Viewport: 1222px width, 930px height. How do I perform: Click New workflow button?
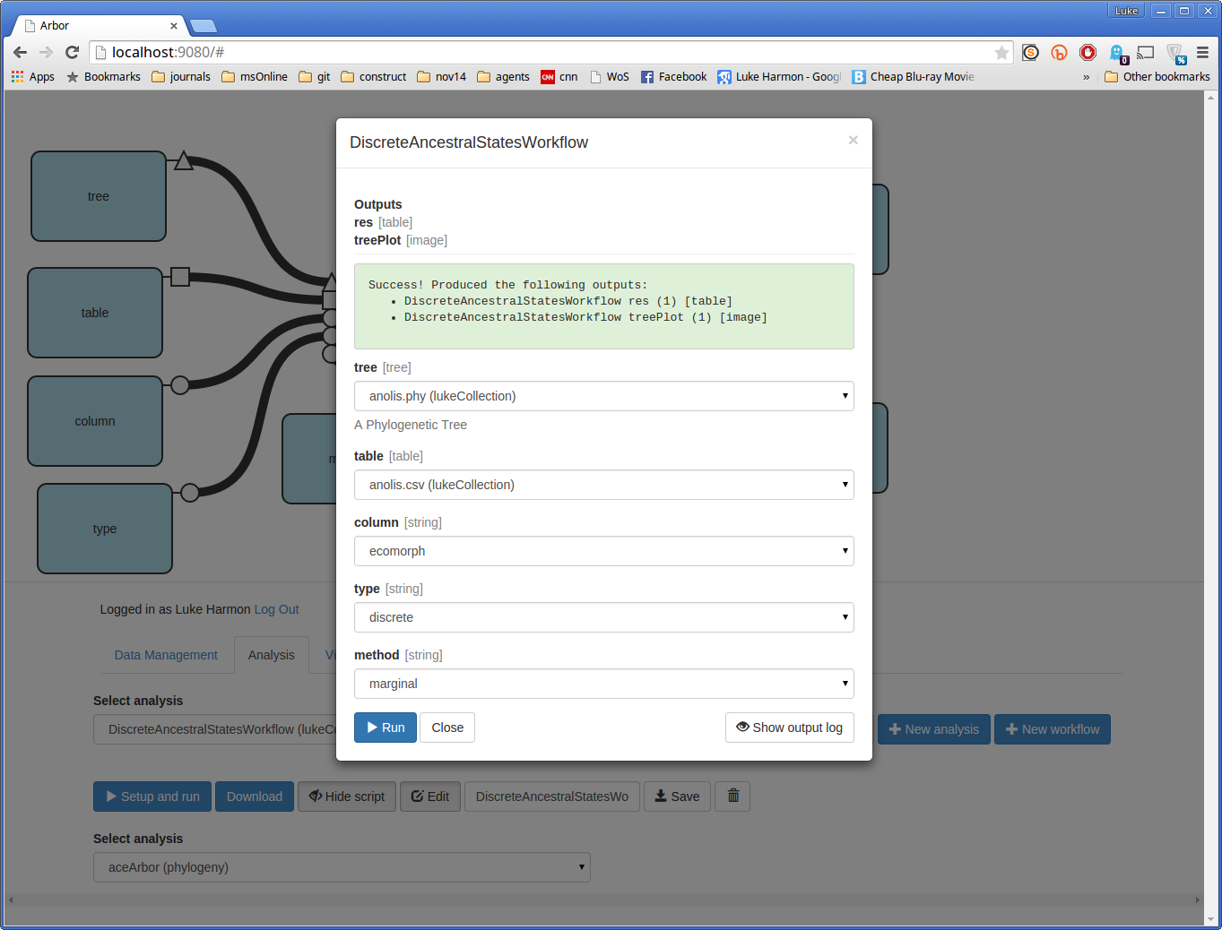[1053, 729]
